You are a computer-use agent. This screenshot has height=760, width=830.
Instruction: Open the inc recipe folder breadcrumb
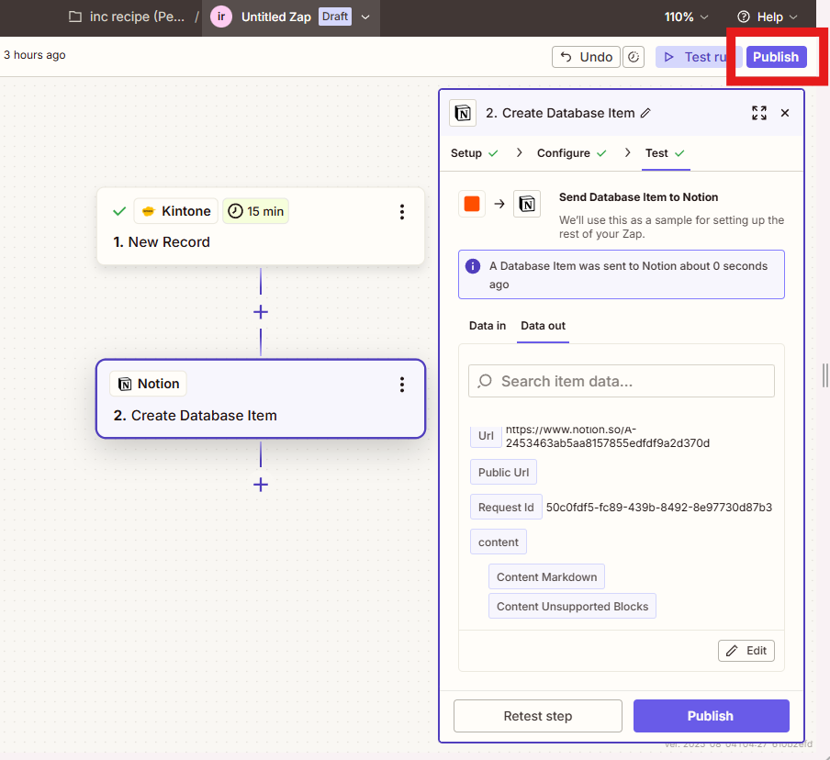click(x=127, y=17)
